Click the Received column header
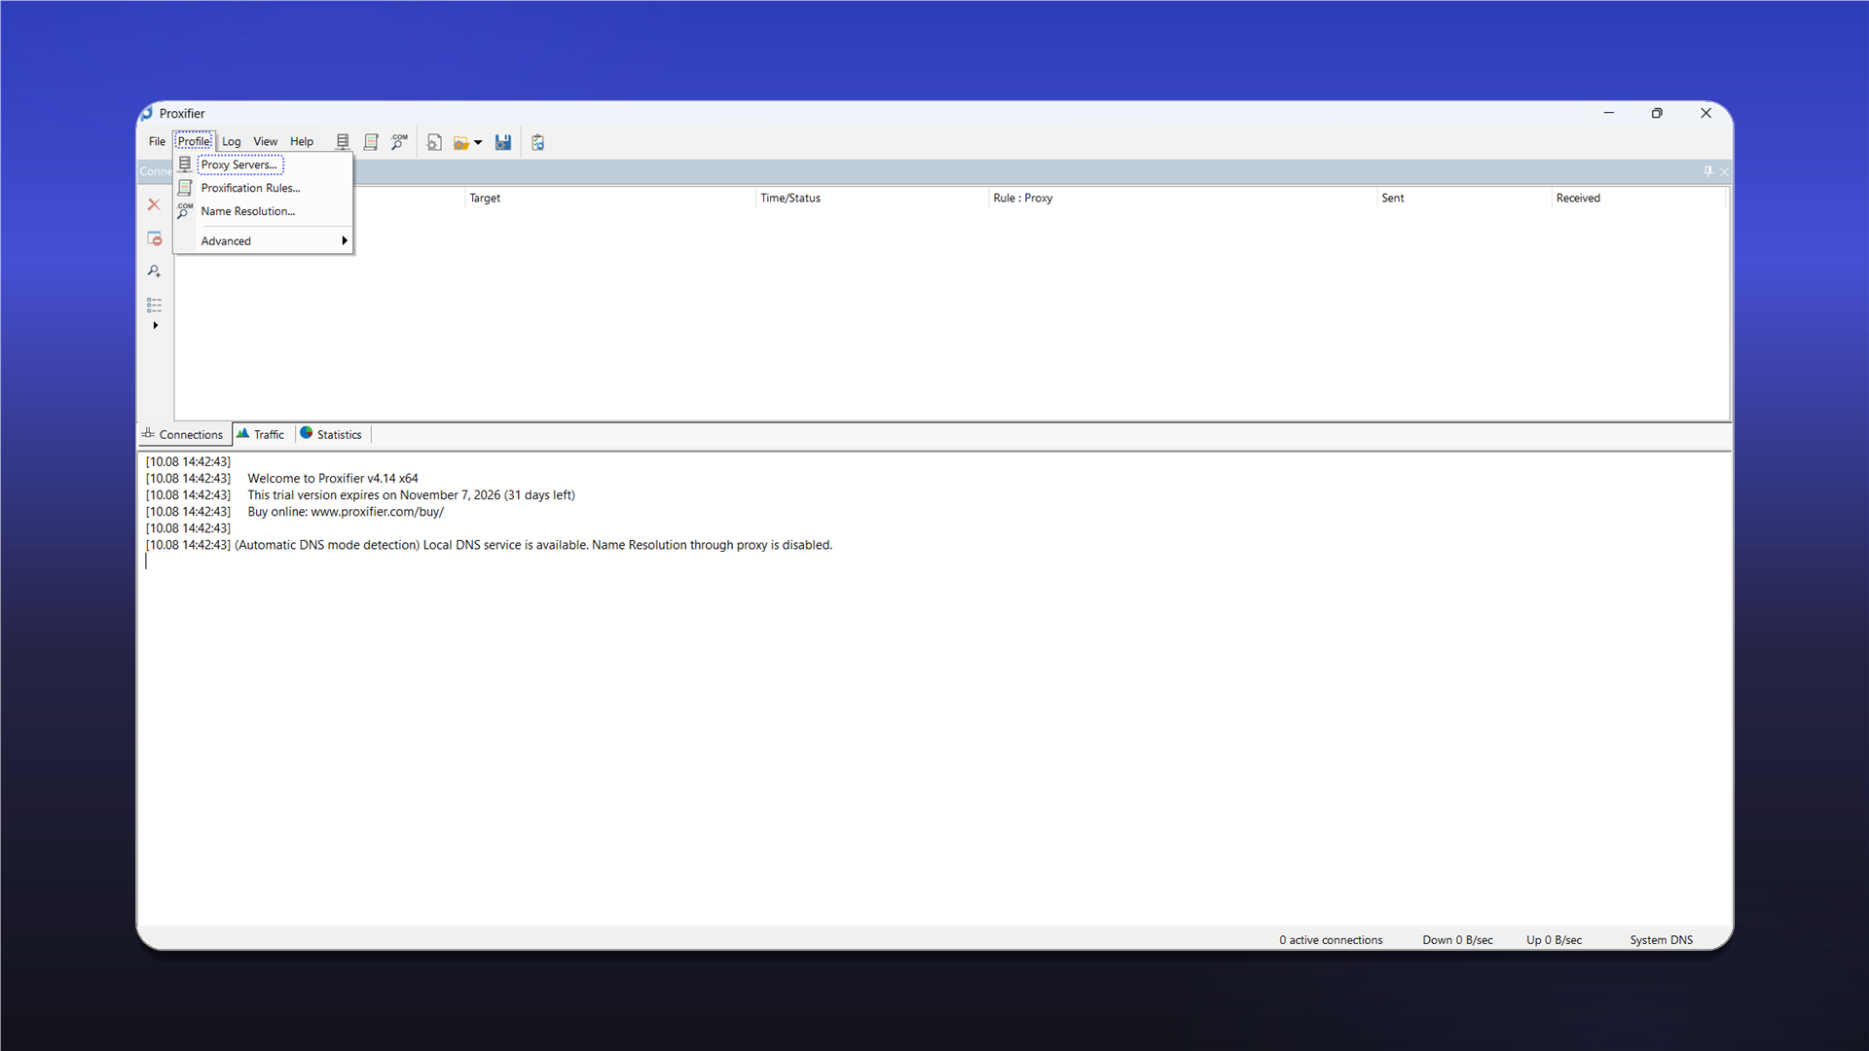 (x=1639, y=198)
